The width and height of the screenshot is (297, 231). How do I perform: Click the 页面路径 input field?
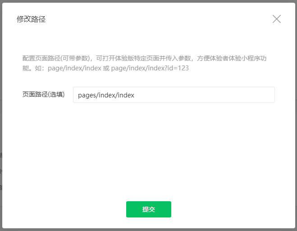tap(174, 95)
